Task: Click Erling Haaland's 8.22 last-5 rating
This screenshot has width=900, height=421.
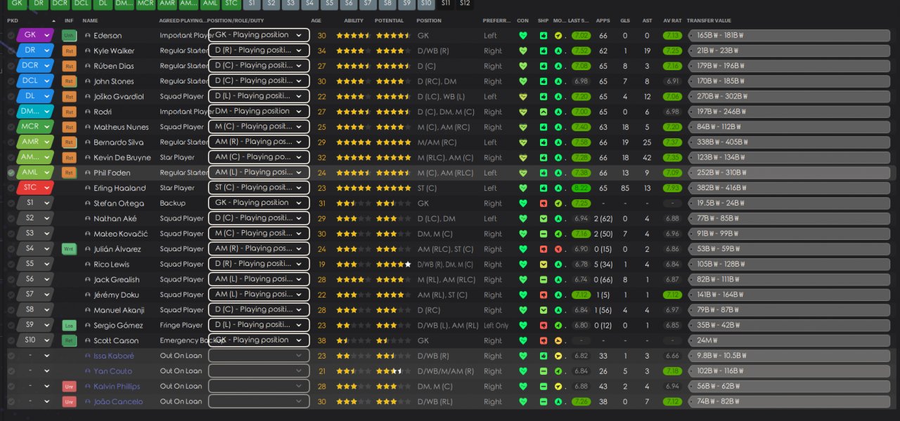Action: coord(581,188)
